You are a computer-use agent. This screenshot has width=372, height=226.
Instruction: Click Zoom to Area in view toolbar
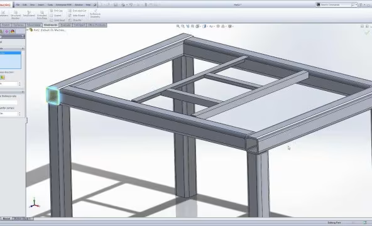183,26
